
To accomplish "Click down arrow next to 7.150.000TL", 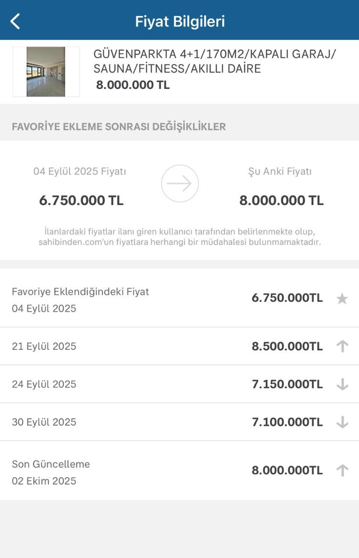I will (342, 384).
